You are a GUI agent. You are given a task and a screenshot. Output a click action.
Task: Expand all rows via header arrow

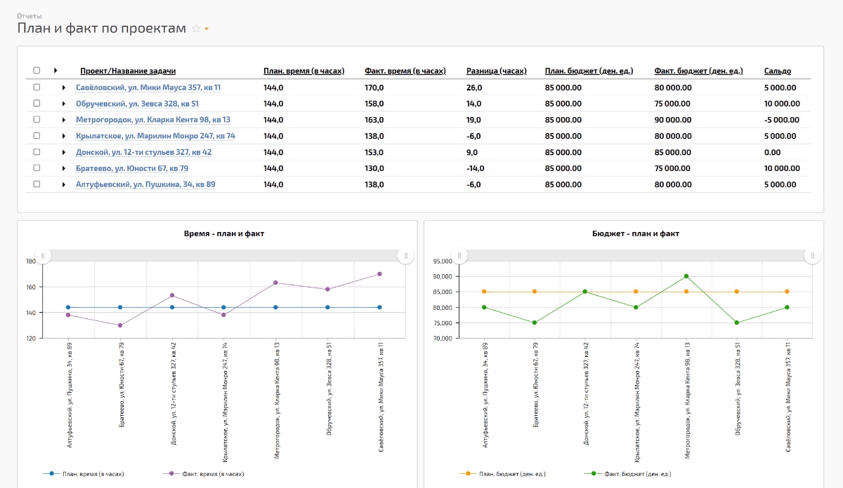tap(55, 71)
